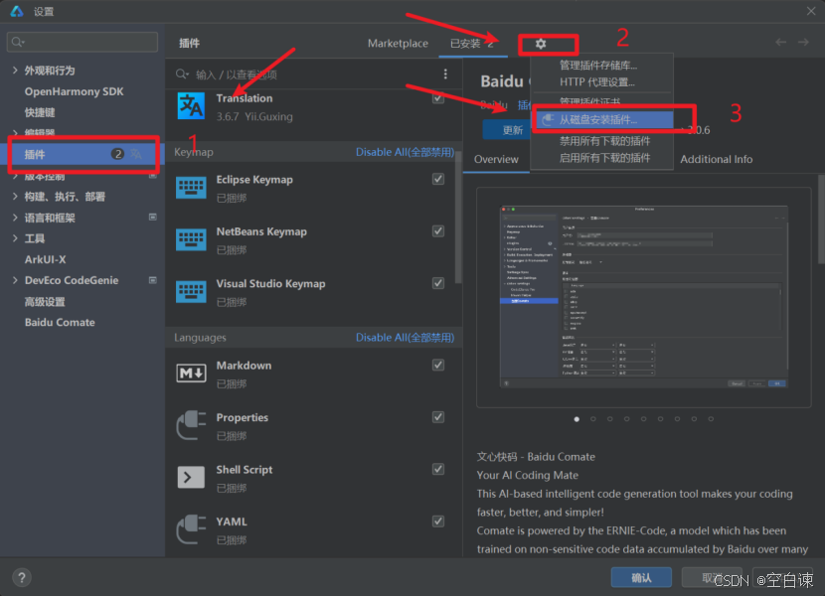
Task: Expand the DevEco CodeGenie category
Action: pyautogui.click(x=15, y=280)
